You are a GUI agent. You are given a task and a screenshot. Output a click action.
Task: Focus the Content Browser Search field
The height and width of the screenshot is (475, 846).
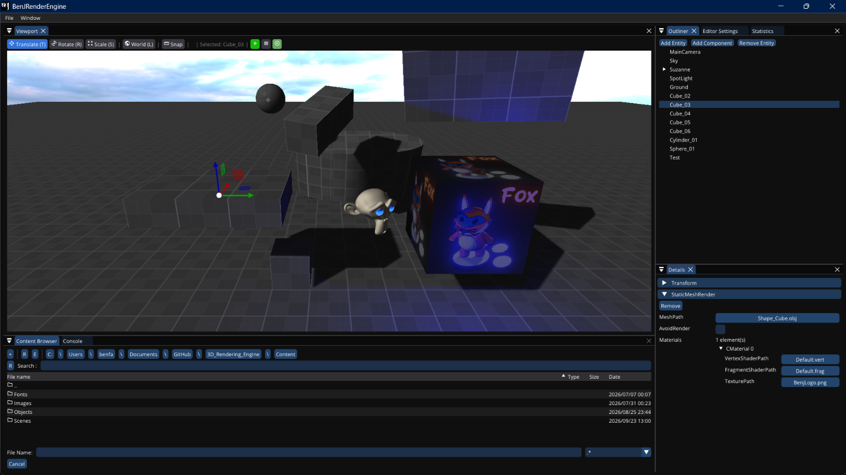coord(346,366)
